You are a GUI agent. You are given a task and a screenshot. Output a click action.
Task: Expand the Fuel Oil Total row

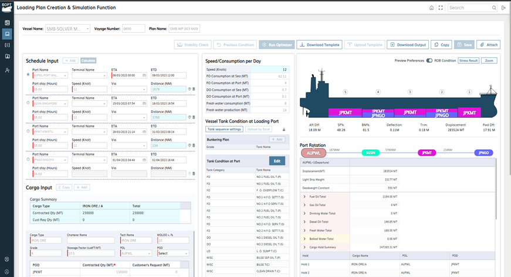click(304, 196)
